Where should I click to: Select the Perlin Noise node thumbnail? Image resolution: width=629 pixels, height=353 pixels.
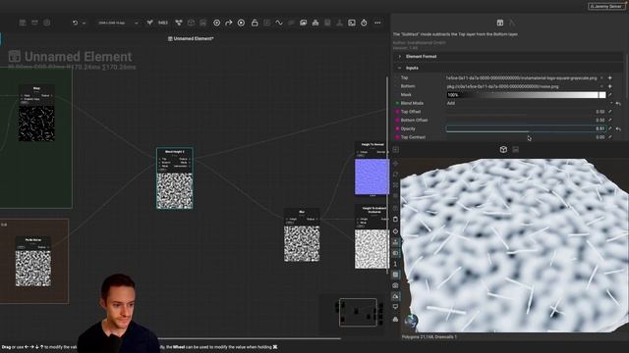coord(33,269)
